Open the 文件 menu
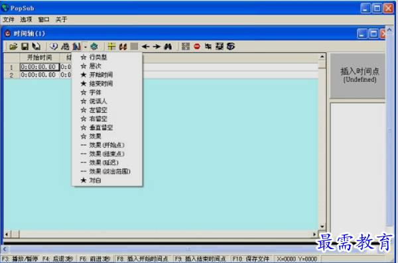 (9, 19)
